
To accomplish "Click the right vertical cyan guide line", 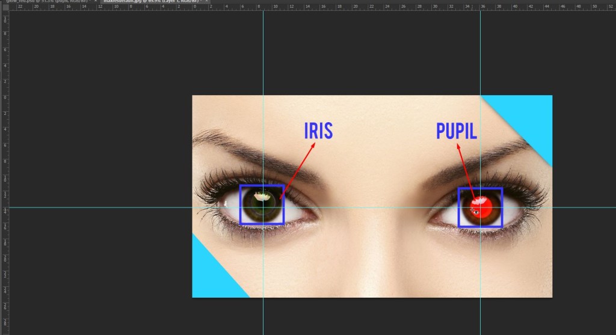I will point(480,60).
